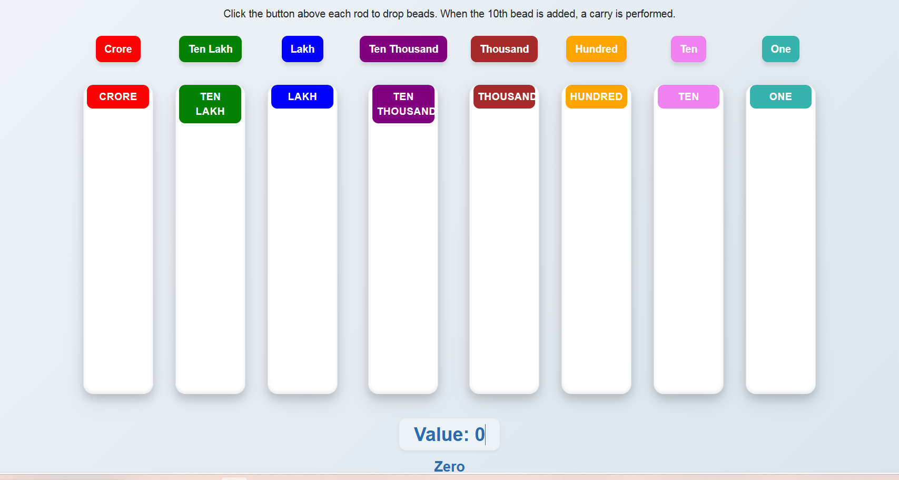899x480 pixels.
Task: Select the uppercase LAKH rod header label
Action: pos(302,97)
